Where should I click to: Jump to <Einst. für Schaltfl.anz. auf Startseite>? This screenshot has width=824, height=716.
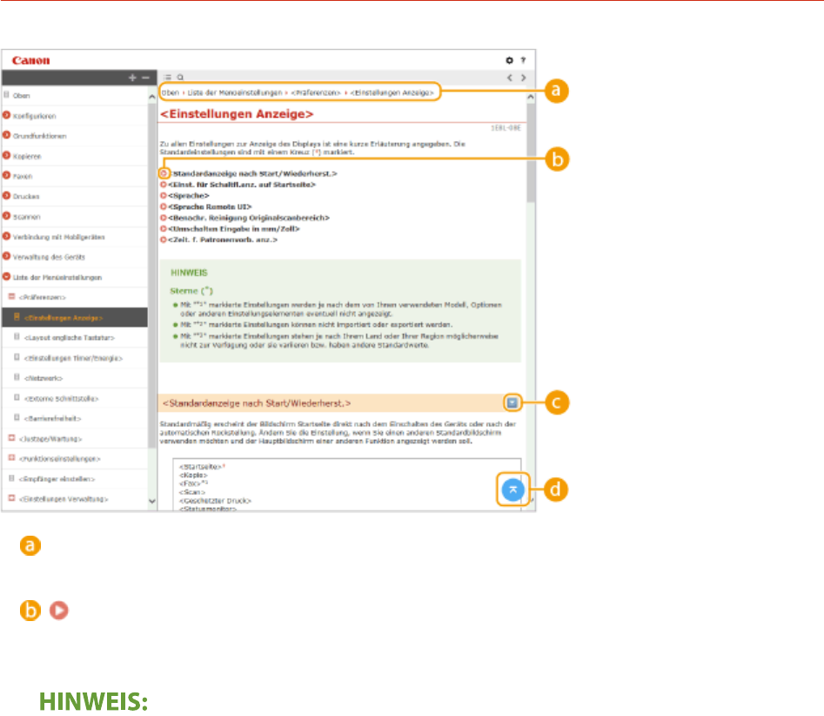click(242, 185)
